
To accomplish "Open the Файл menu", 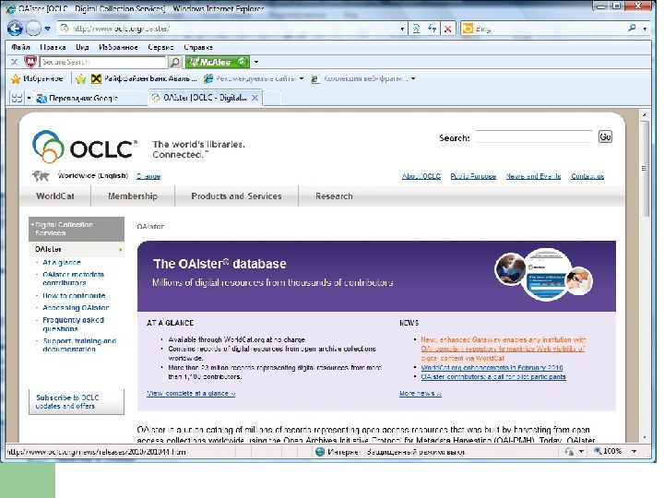I will [20, 47].
